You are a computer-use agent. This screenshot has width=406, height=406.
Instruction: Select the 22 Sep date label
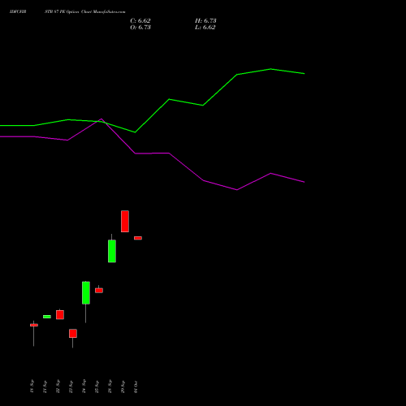[x=58, y=387]
